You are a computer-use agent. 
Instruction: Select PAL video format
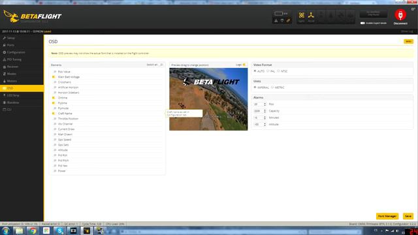coord(268,71)
